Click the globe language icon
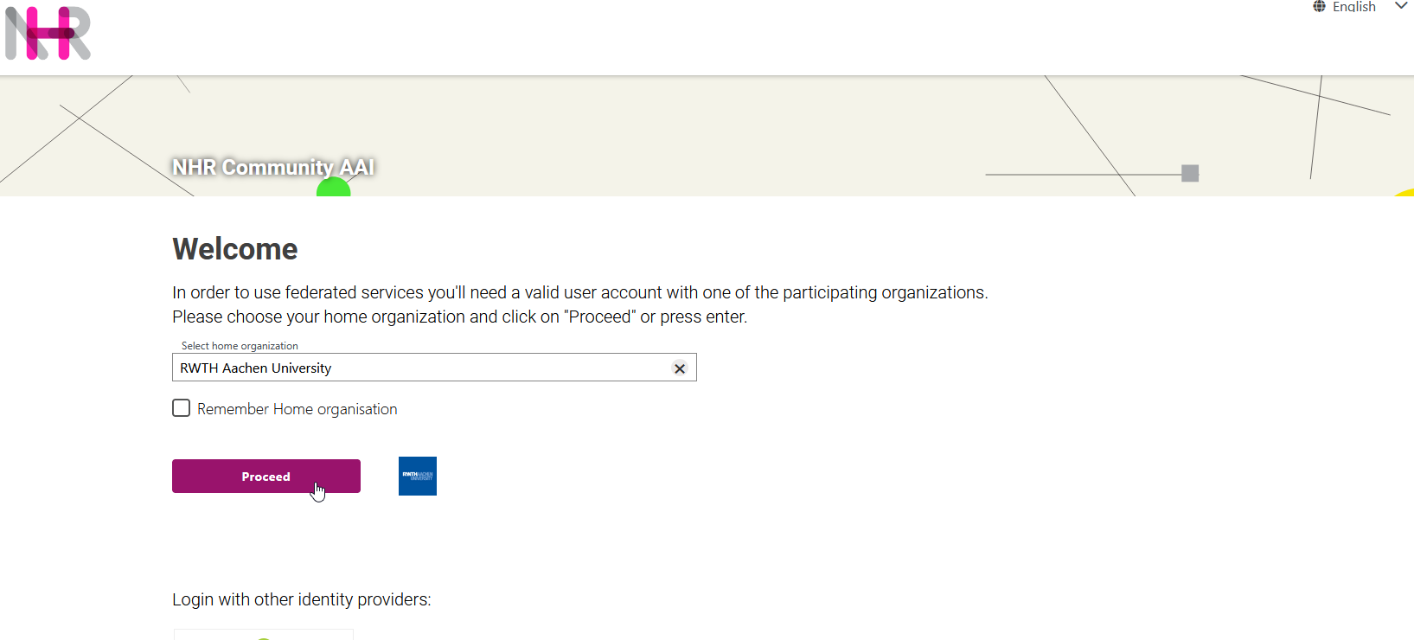 coord(1319,7)
